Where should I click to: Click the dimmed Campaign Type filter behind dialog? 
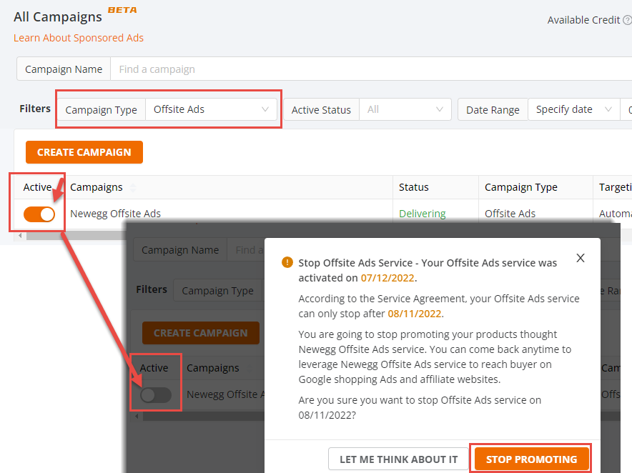(x=217, y=291)
